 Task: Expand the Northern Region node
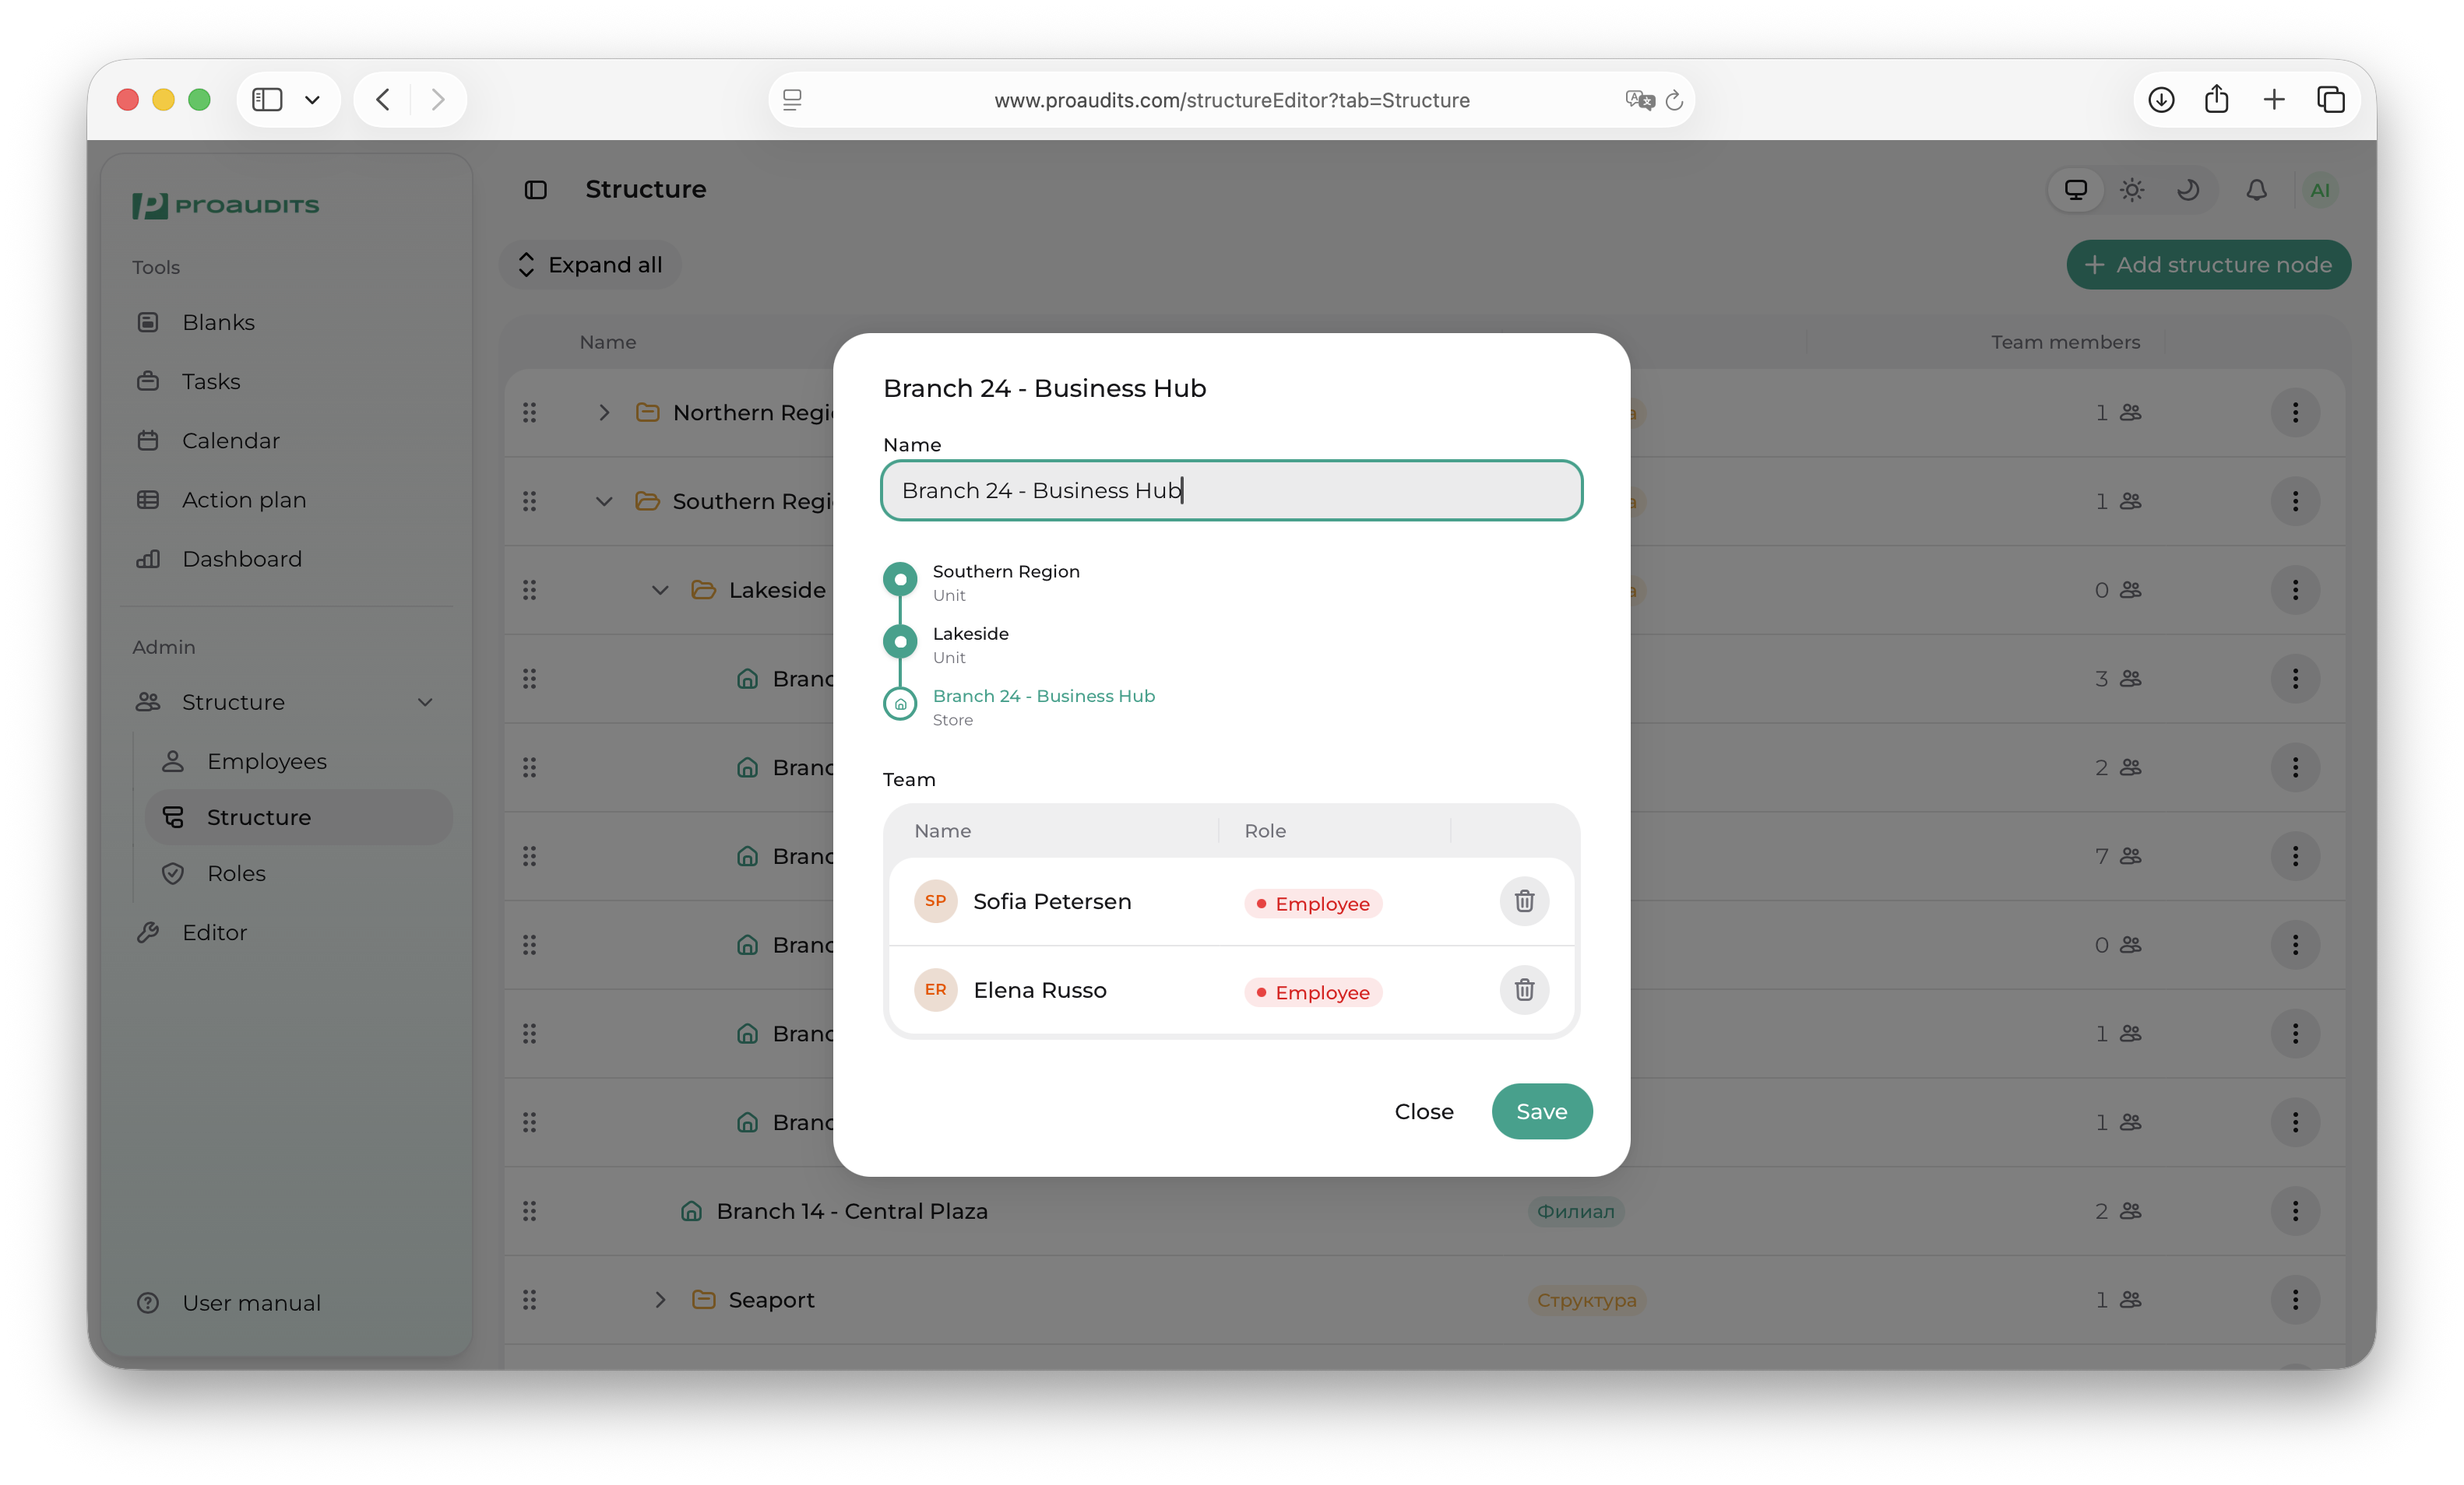tap(604, 412)
